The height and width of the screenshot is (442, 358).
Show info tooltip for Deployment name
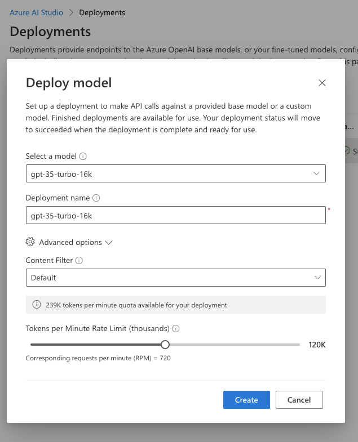click(96, 198)
